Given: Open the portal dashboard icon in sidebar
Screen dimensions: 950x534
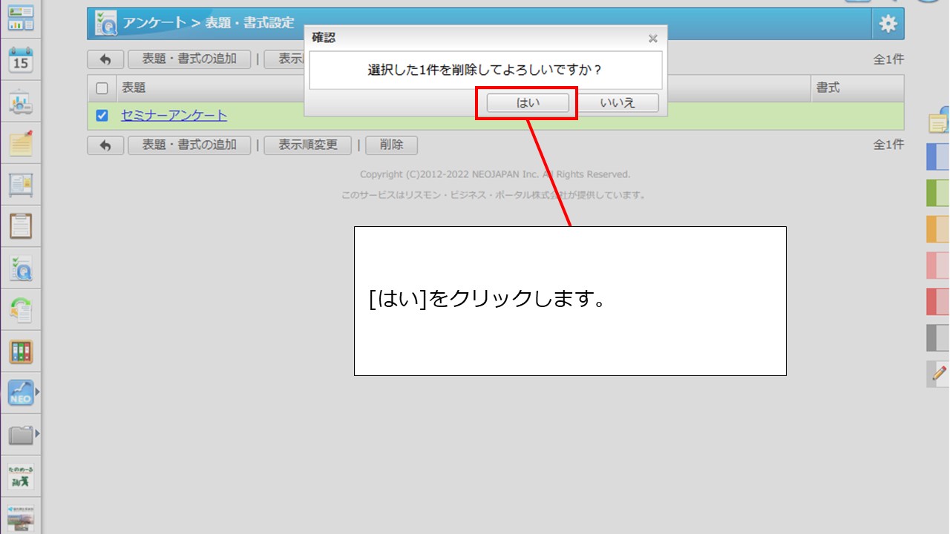Looking at the screenshot, I should [21, 17].
